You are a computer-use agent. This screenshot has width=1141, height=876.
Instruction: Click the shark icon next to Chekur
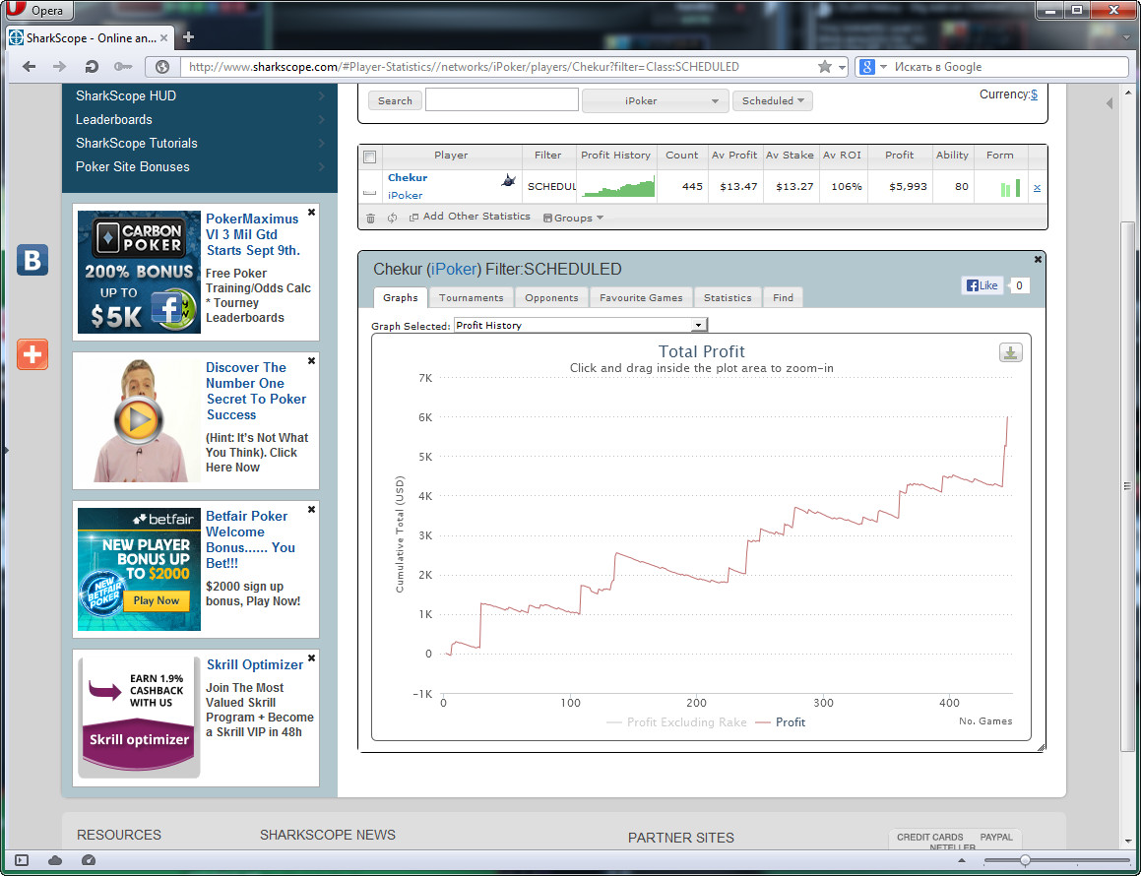pyautogui.click(x=509, y=180)
